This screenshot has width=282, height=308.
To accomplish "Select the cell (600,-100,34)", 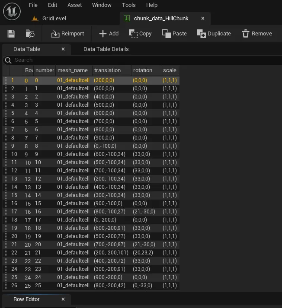I will pyautogui.click(x=109, y=154).
